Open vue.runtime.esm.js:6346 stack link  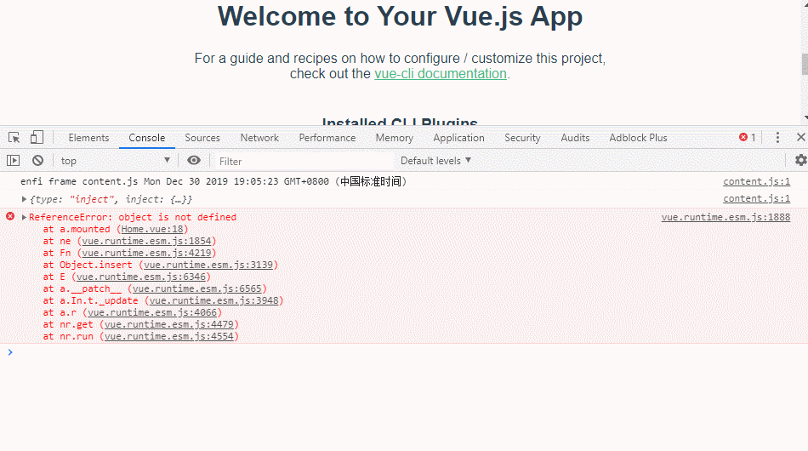(141, 277)
